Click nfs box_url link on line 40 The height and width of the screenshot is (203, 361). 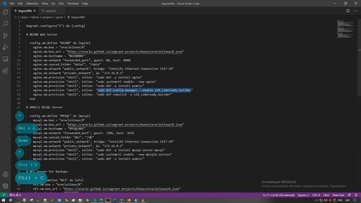(x=122, y=189)
